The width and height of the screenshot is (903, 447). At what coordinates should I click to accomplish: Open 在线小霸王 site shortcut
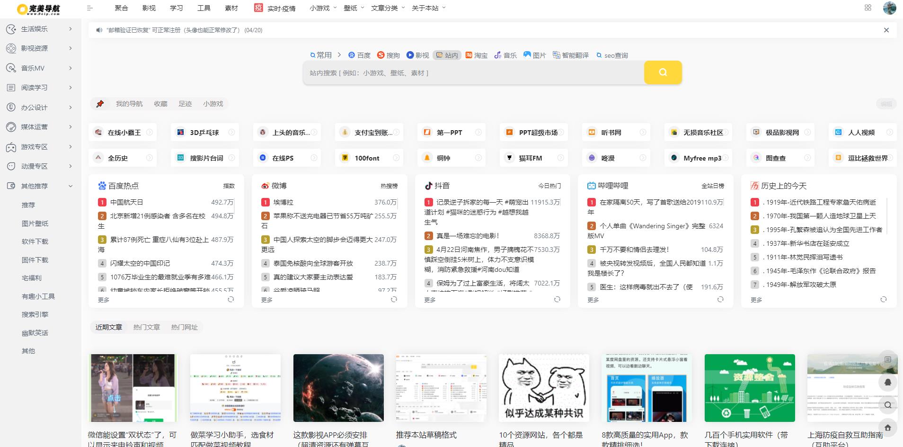pos(122,133)
